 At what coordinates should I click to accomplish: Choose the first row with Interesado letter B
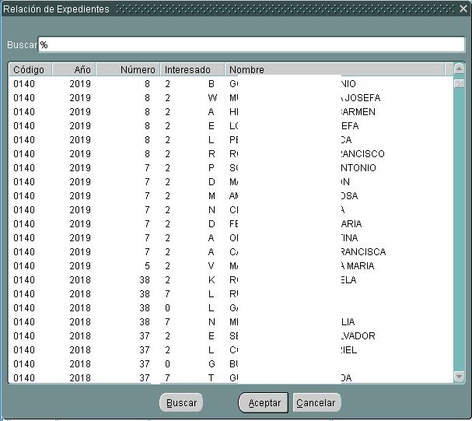click(210, 84)
